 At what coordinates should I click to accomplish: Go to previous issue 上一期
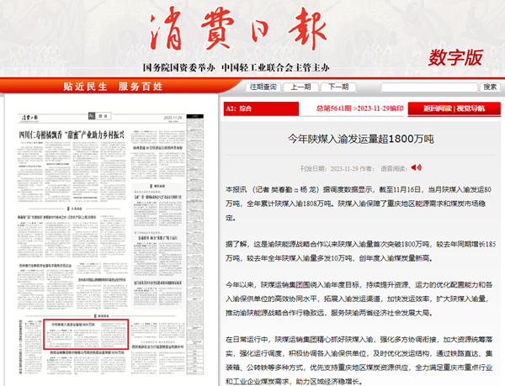point(300,87)
